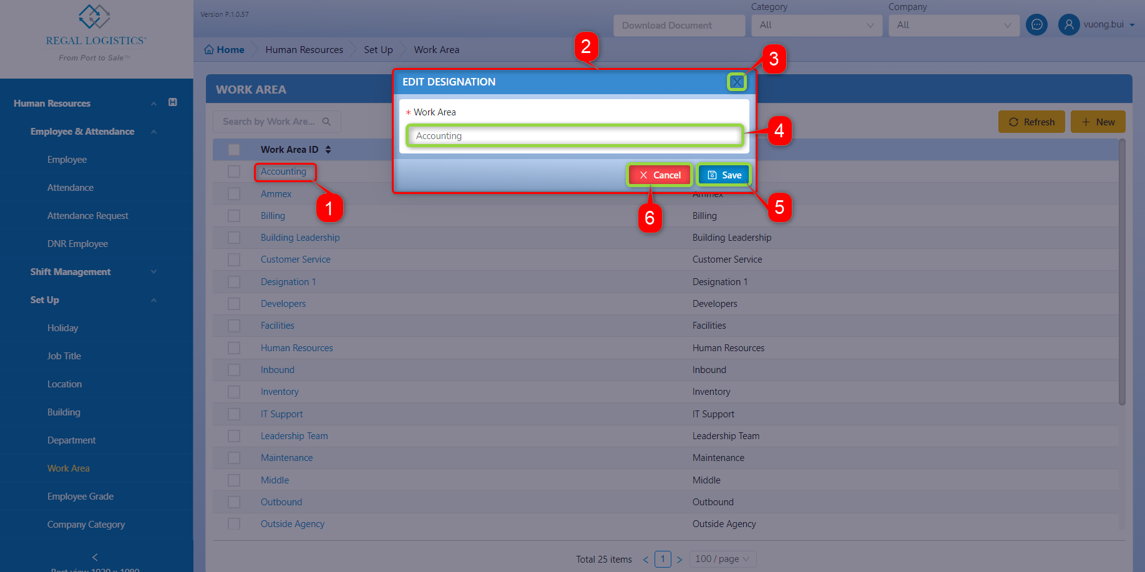The width and height of the screenshot is (1145, 572).
Task: Click the table vertical scrollbar
Action: click(x=1122, y=272)
